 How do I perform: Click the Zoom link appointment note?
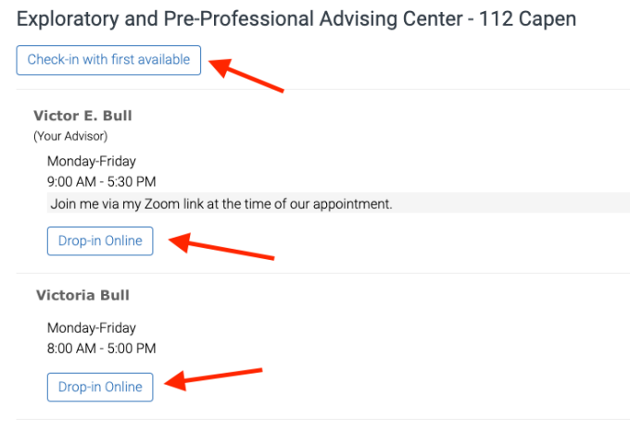click(221, 203)
